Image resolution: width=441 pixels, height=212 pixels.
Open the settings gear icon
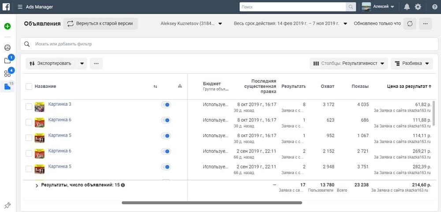coord(418,7)
